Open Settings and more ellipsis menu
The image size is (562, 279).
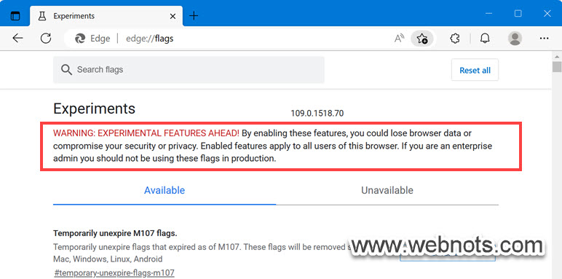coord(544,39)
